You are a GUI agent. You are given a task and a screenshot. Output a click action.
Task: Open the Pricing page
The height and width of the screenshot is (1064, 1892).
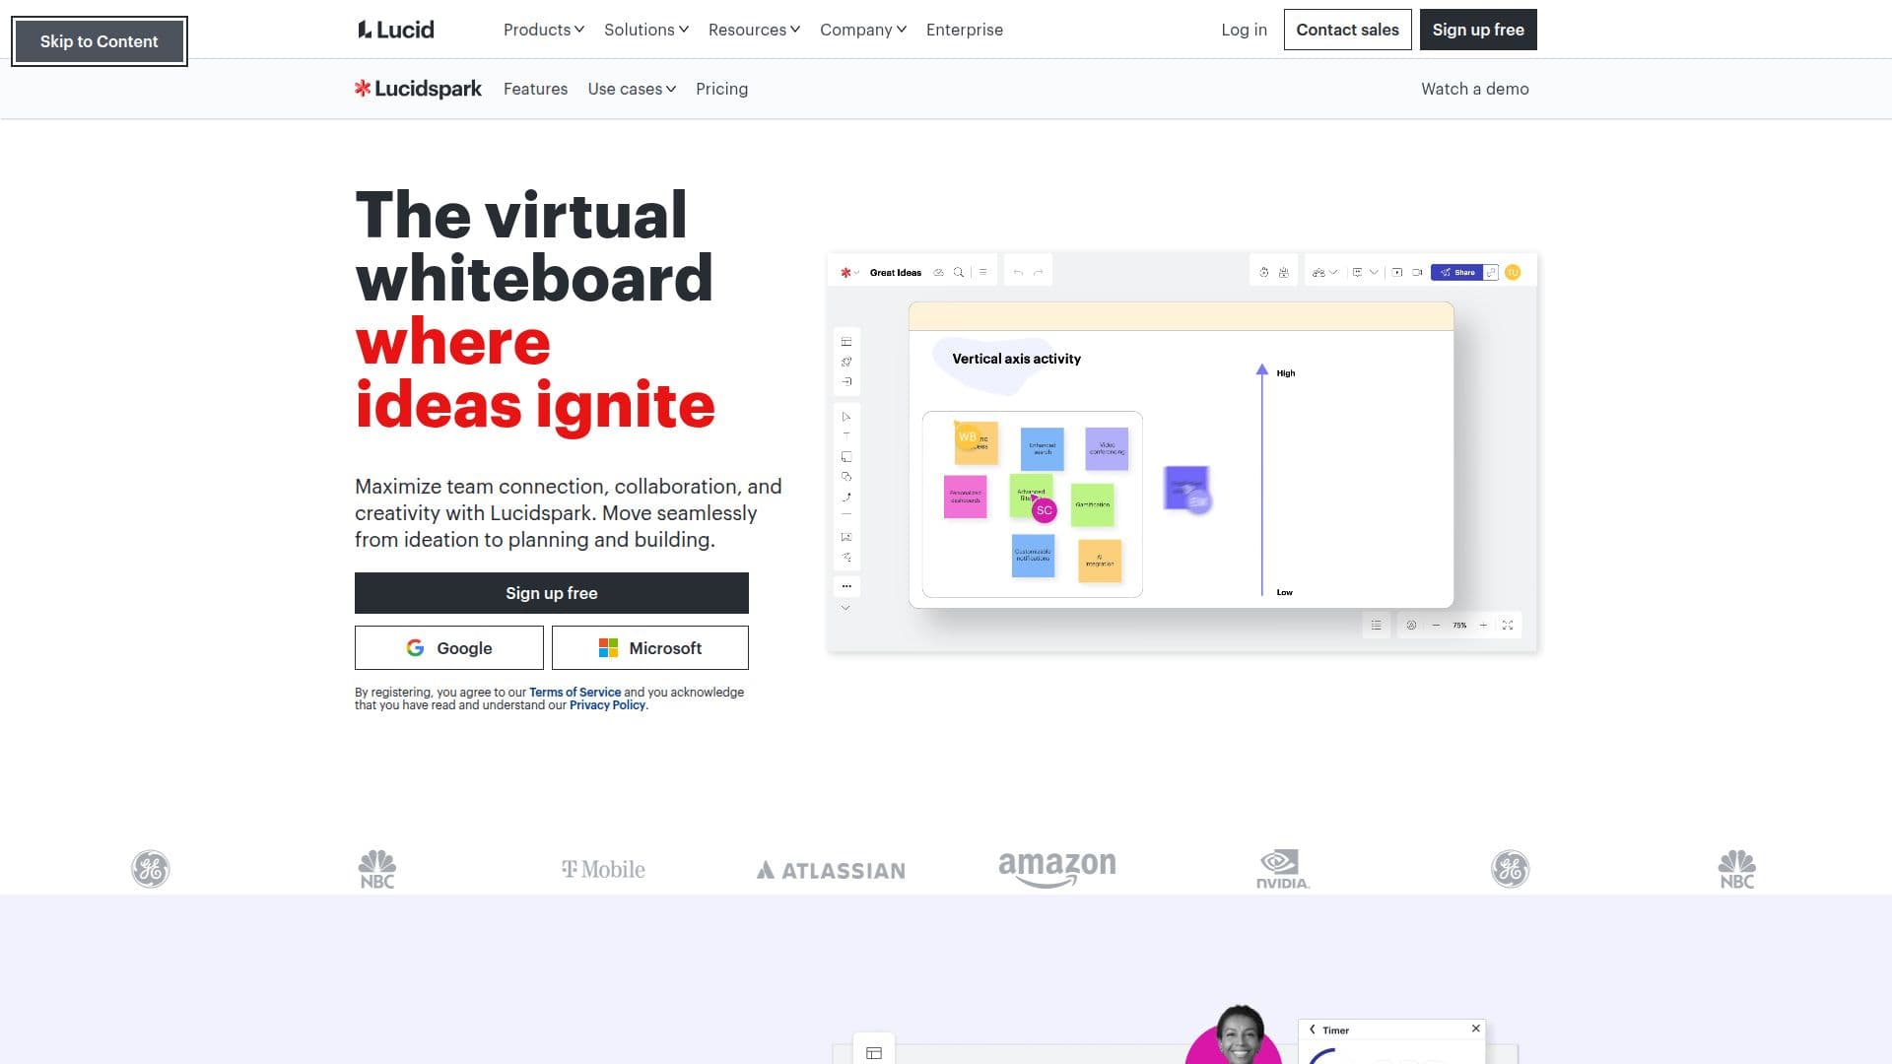(x=721, y=89)
